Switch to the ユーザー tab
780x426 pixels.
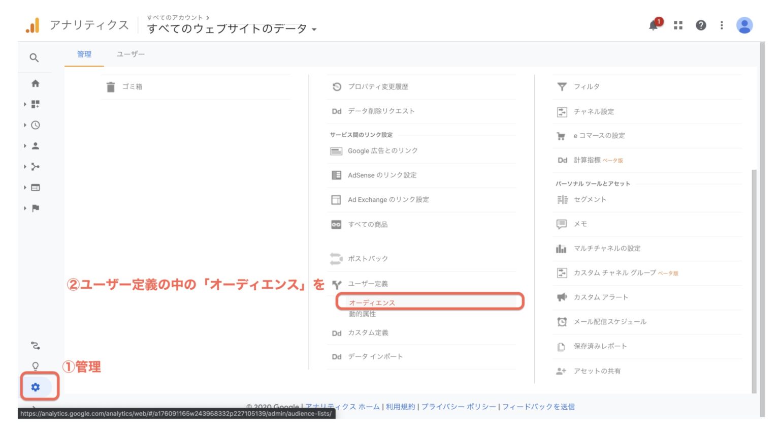[131, 54]
